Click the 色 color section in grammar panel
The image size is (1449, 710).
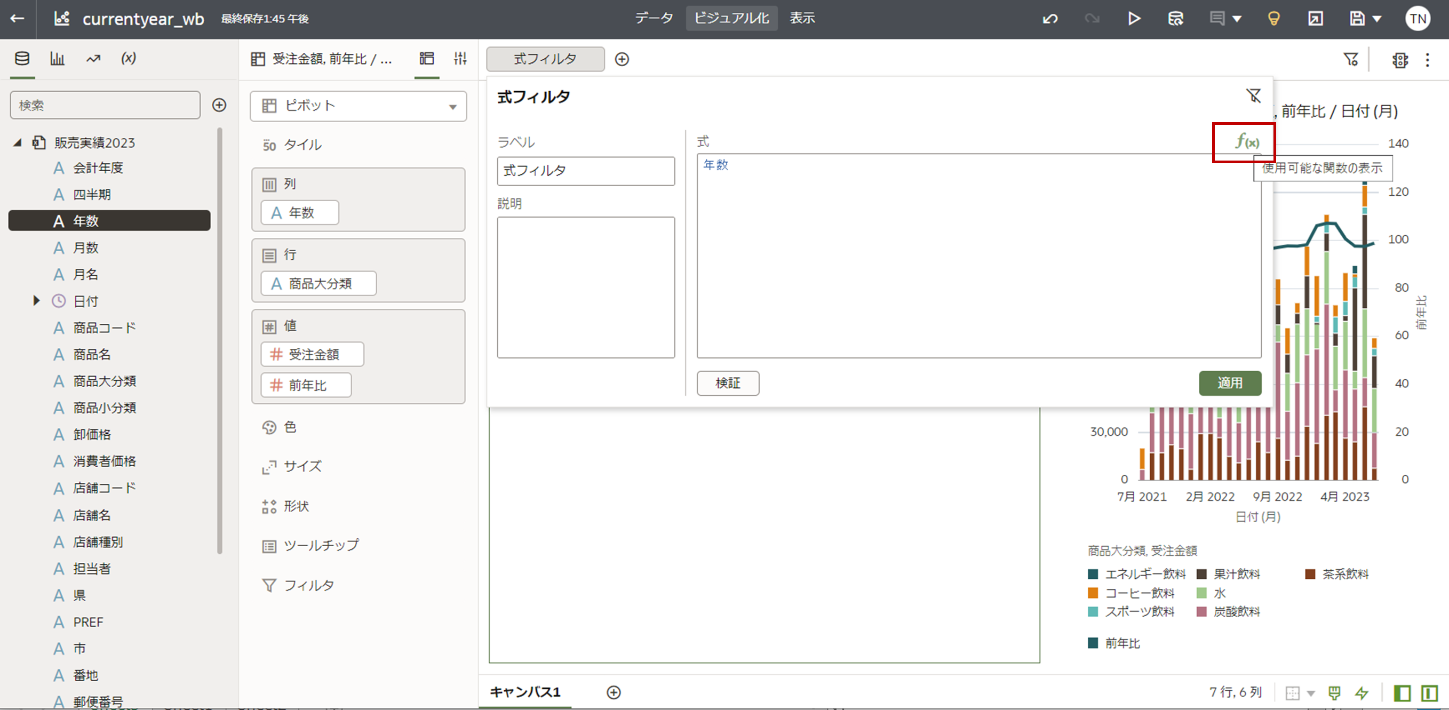coord(290,427)
